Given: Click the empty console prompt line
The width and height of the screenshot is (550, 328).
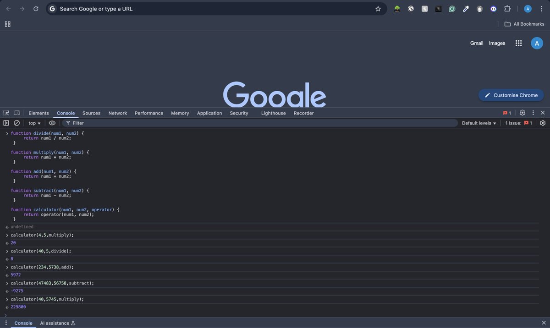Looking at the screenshot, I should [275, 315].
